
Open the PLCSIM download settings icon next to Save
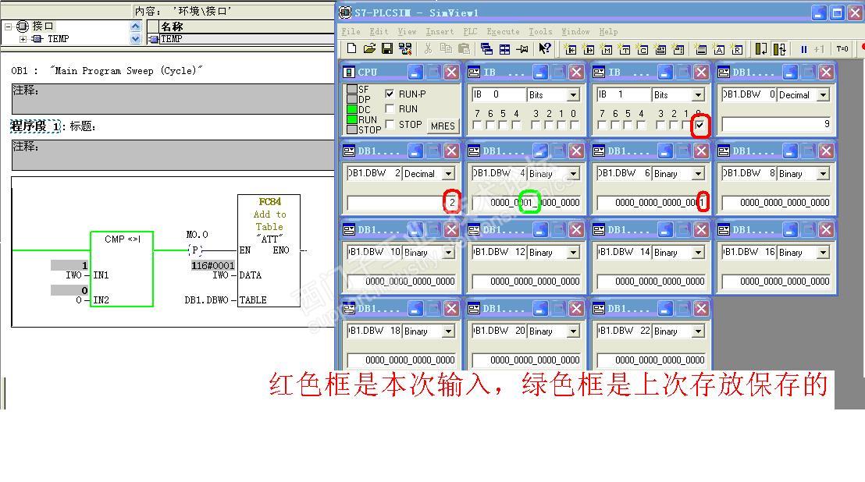tap(405, 49)
